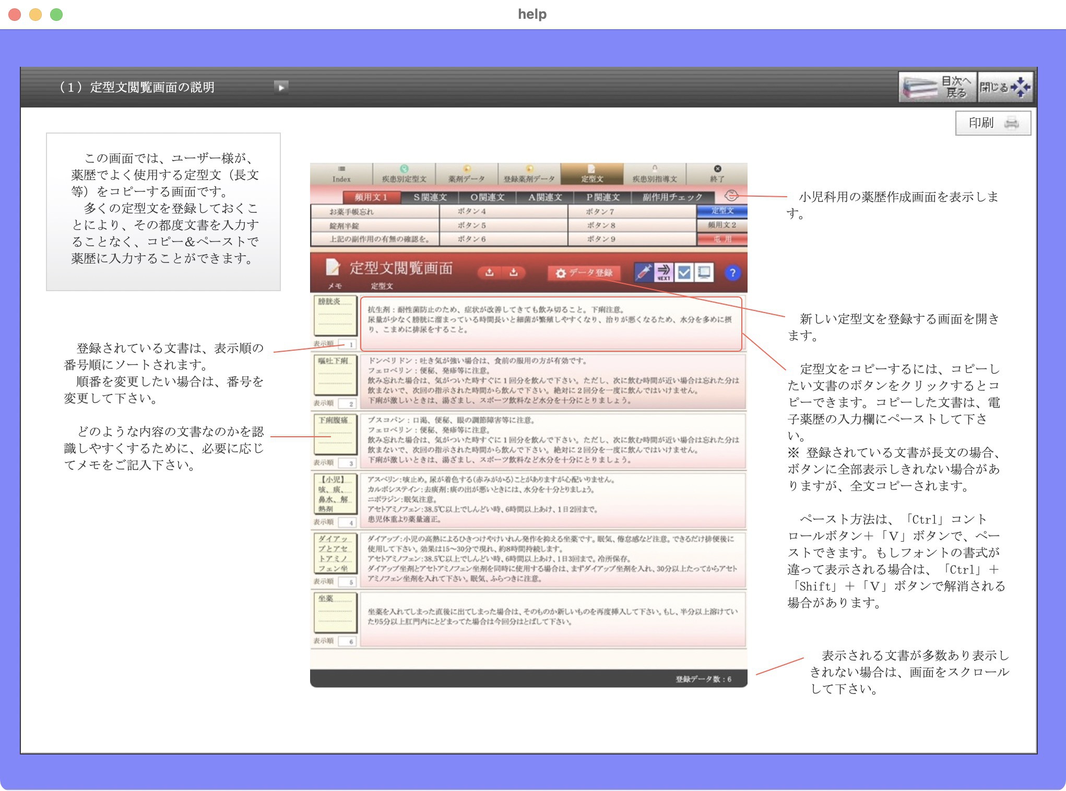The width and height of the screenshot is (1066, 791).
Task: Click the baby face pediatric icon
Action: 731,196
